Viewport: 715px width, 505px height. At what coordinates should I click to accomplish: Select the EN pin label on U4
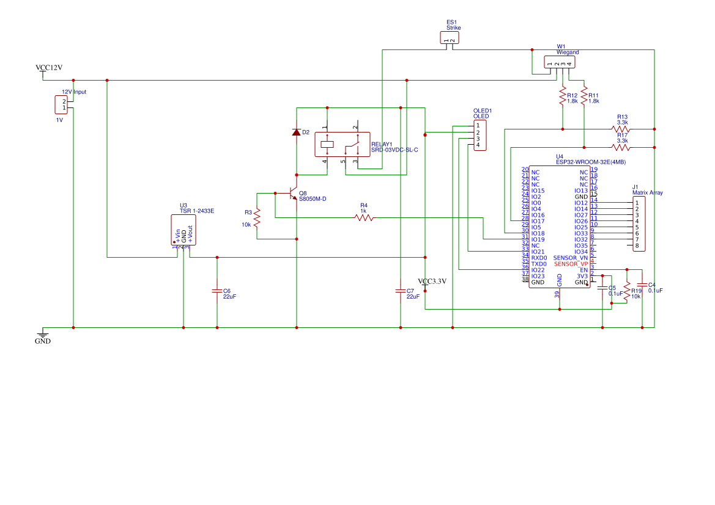click(584, 270)
